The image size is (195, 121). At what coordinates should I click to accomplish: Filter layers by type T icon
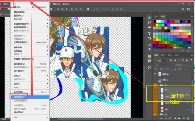point(179,60)
